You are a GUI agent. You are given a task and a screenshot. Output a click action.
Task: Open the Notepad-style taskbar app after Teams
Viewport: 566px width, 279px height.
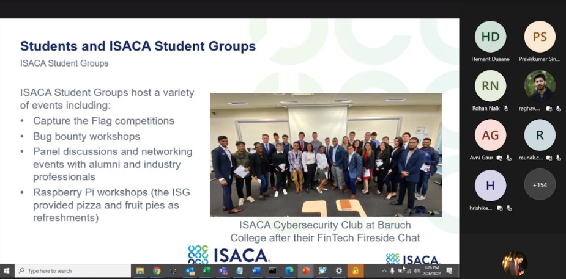[x=239, y=270]
